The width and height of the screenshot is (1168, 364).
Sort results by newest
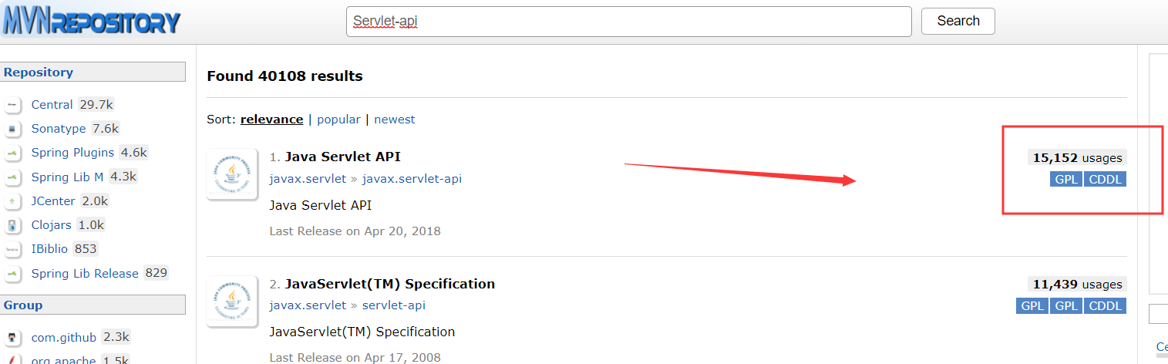(395, 120)
